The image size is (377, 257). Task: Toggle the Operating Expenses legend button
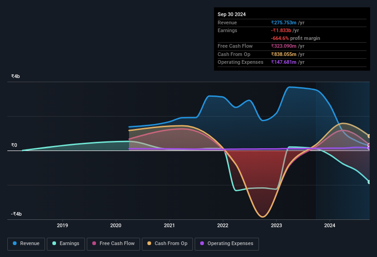(x=227, y=244)
